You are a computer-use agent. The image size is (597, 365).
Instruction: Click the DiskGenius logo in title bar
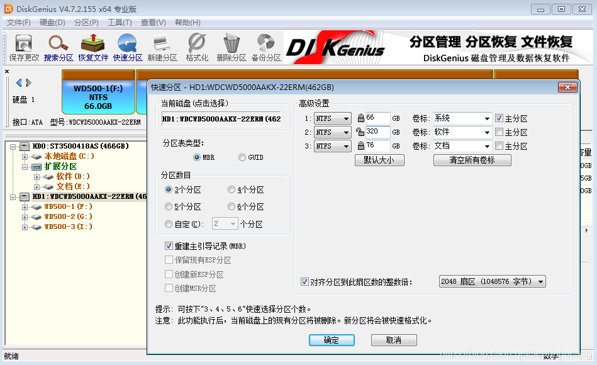point(8,8)
